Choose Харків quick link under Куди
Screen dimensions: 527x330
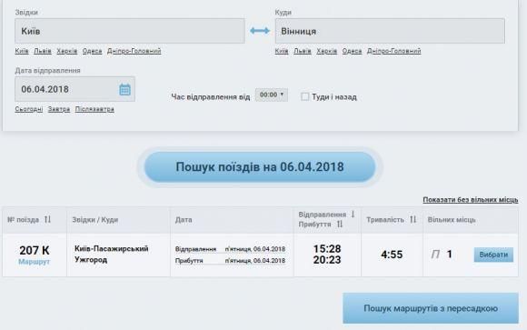[x=327, y=51]
